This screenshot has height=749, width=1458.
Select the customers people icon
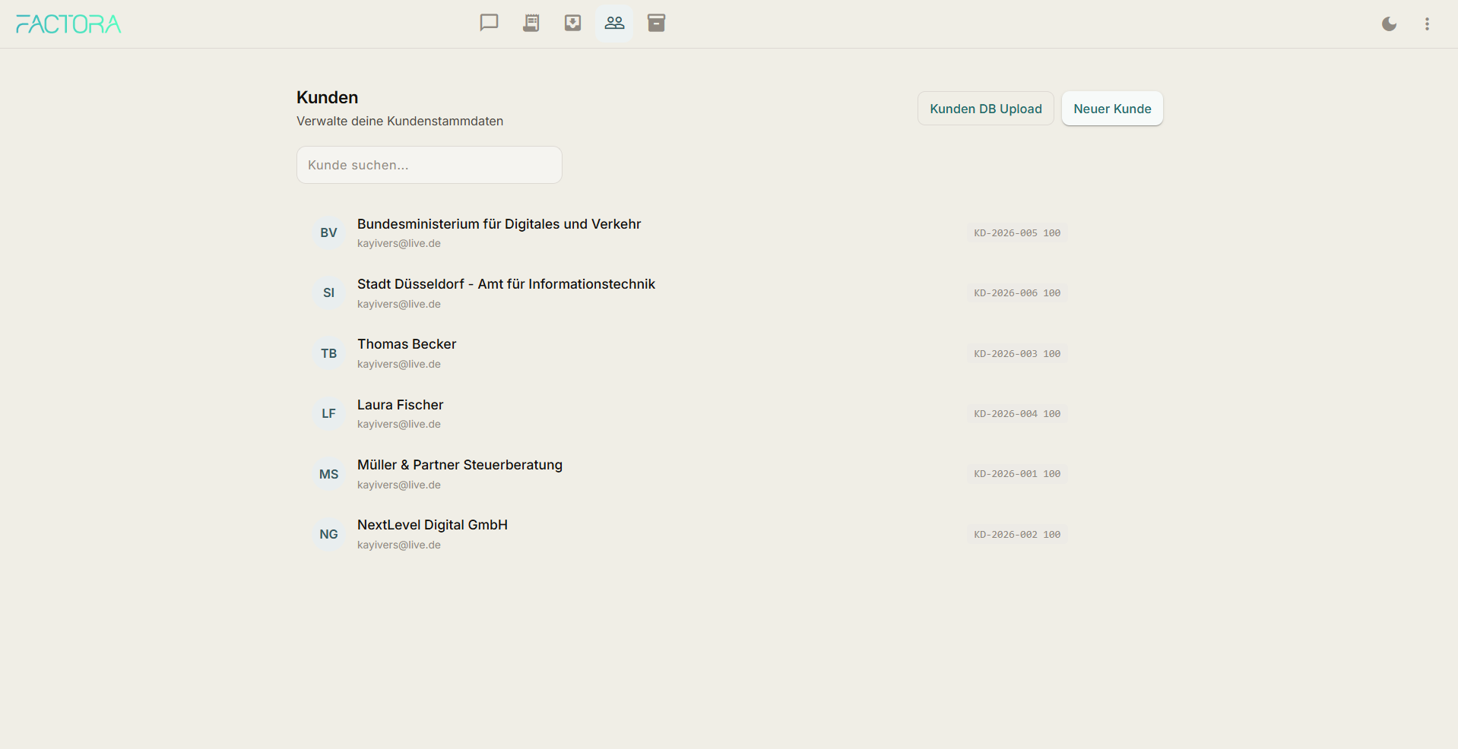click(614, 23)
